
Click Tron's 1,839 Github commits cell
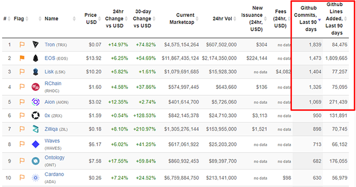click(315, 45)
